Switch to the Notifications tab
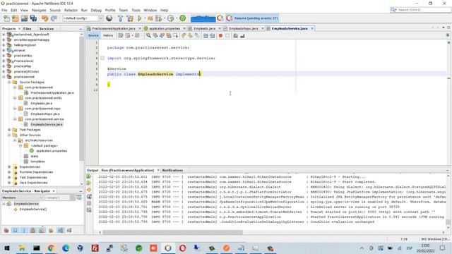Screen dimensions: 452x254 [172, 170]
